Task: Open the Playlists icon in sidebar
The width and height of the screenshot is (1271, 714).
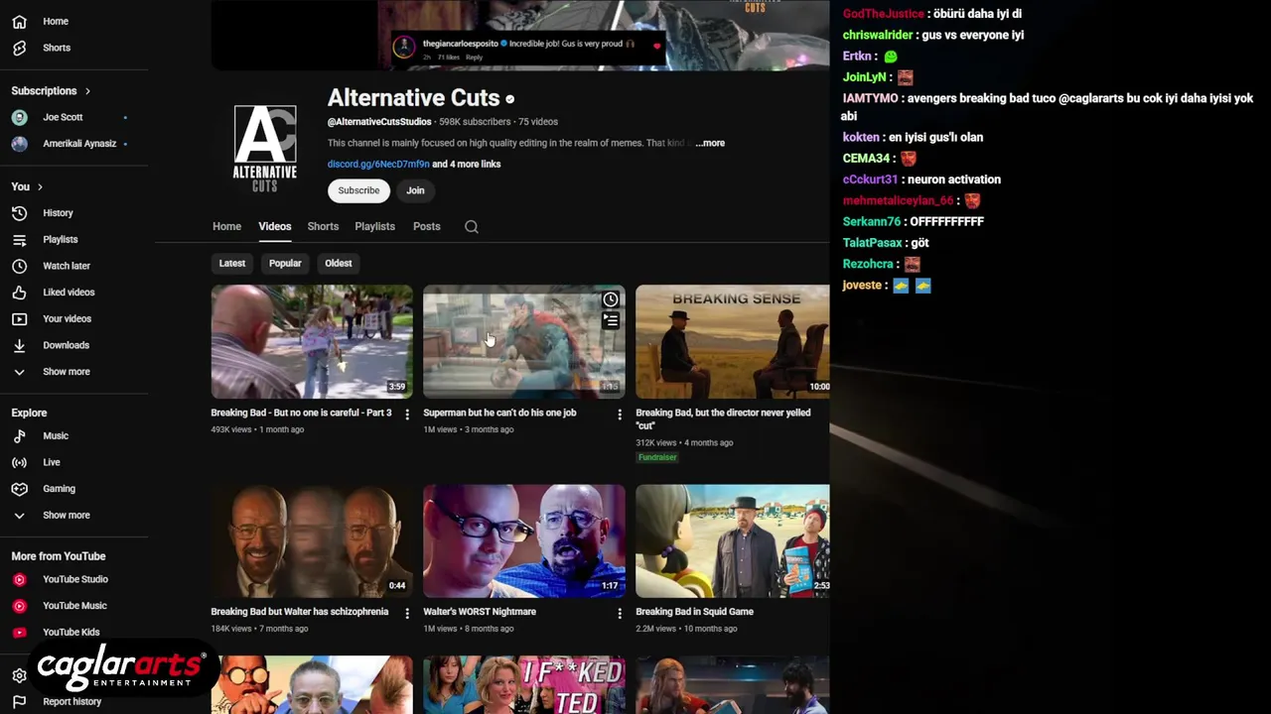Action: (x=19, y=240)
